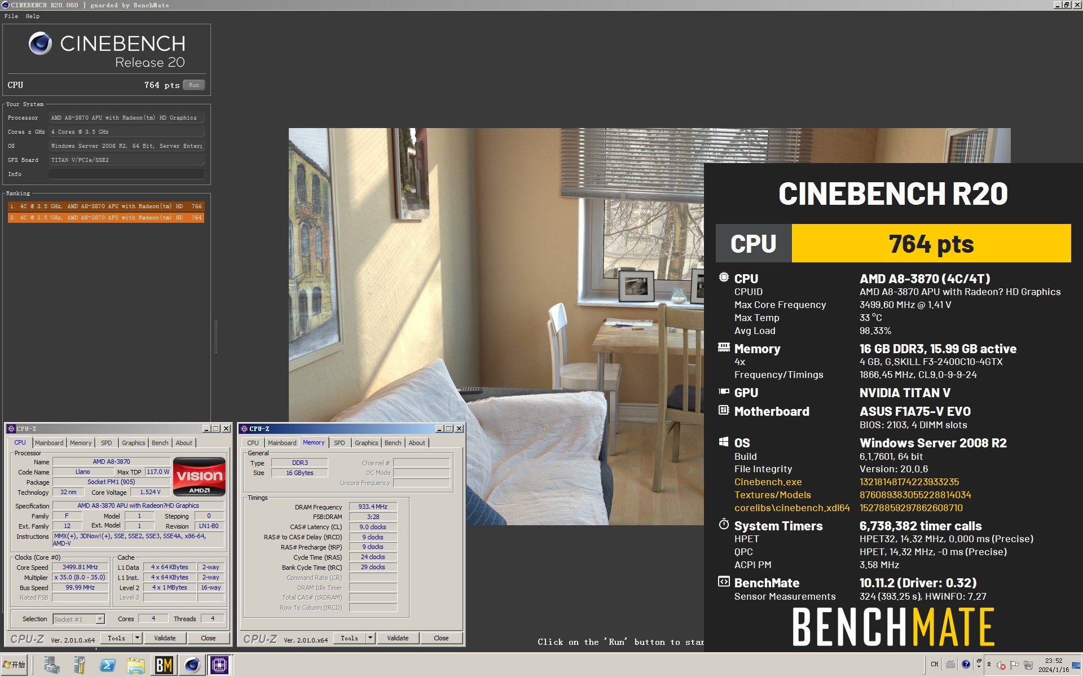
Task: Click Core Speed value 3499.81 MHz
Action: point(80,567)
